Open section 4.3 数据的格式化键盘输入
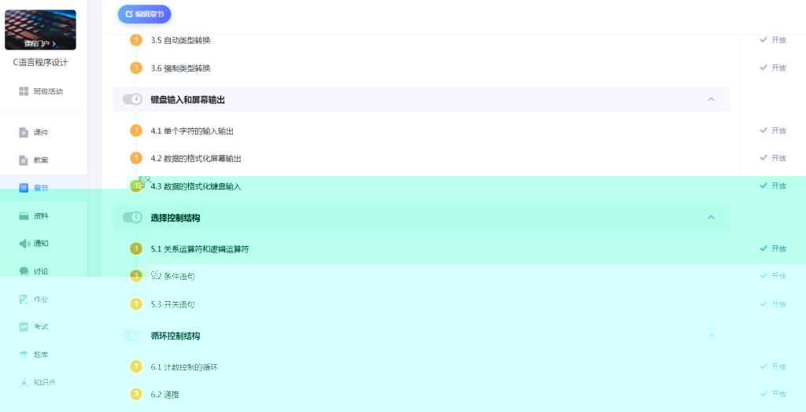The width and height of the screenshot is (806, 412). click(196, 186)
